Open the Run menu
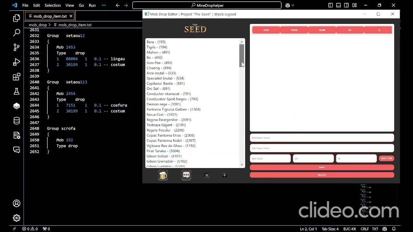413x232 pixels. click(x=92, y=5)
